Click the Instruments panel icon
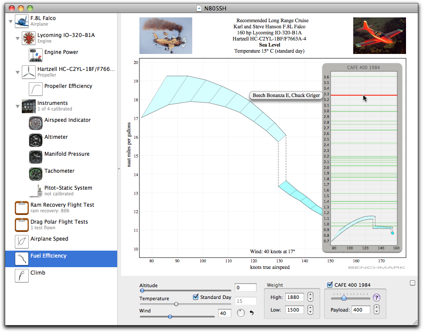The image size is (423, 332). pos(29,106)
